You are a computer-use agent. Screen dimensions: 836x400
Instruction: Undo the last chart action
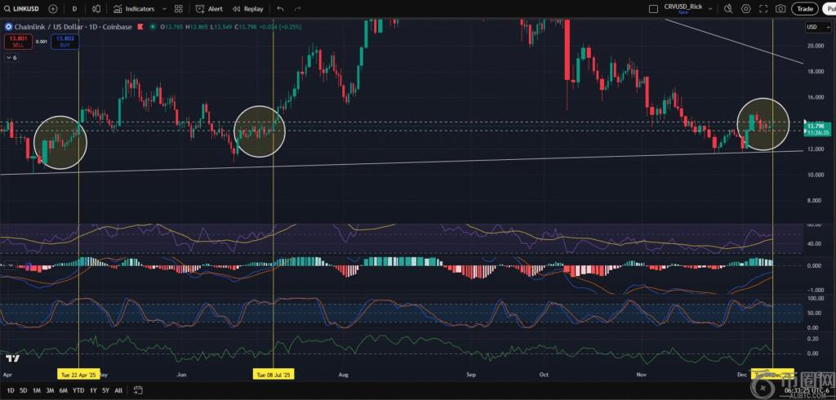click(x=280, y=8)
